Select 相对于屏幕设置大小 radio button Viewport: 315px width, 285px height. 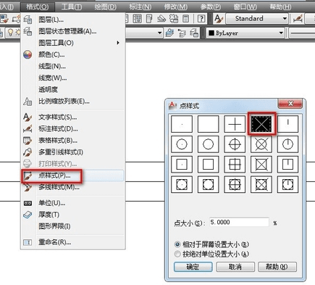[177, 244]
